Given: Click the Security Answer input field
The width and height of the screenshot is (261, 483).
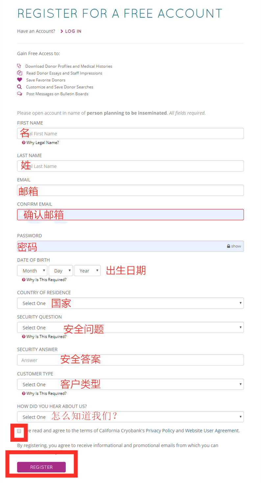Looking at the screenshot, I should pyautogui.click(x=130, y=360).
